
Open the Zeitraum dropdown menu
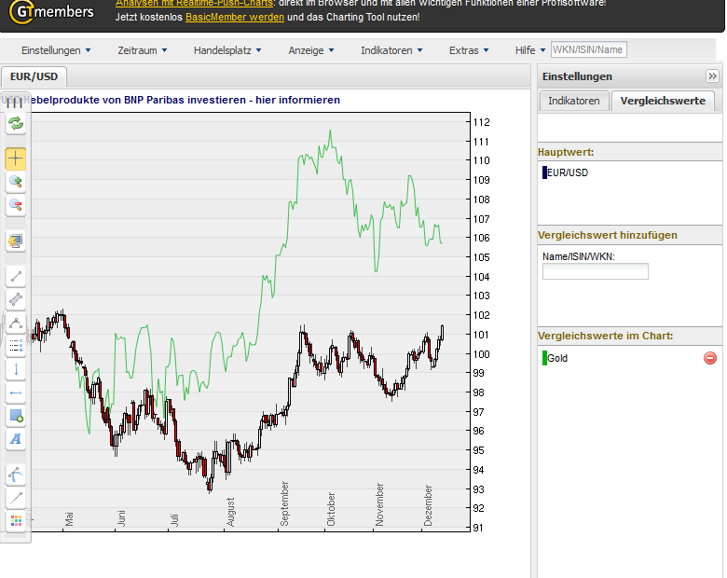pyautogui.click(x=143, y=50)
